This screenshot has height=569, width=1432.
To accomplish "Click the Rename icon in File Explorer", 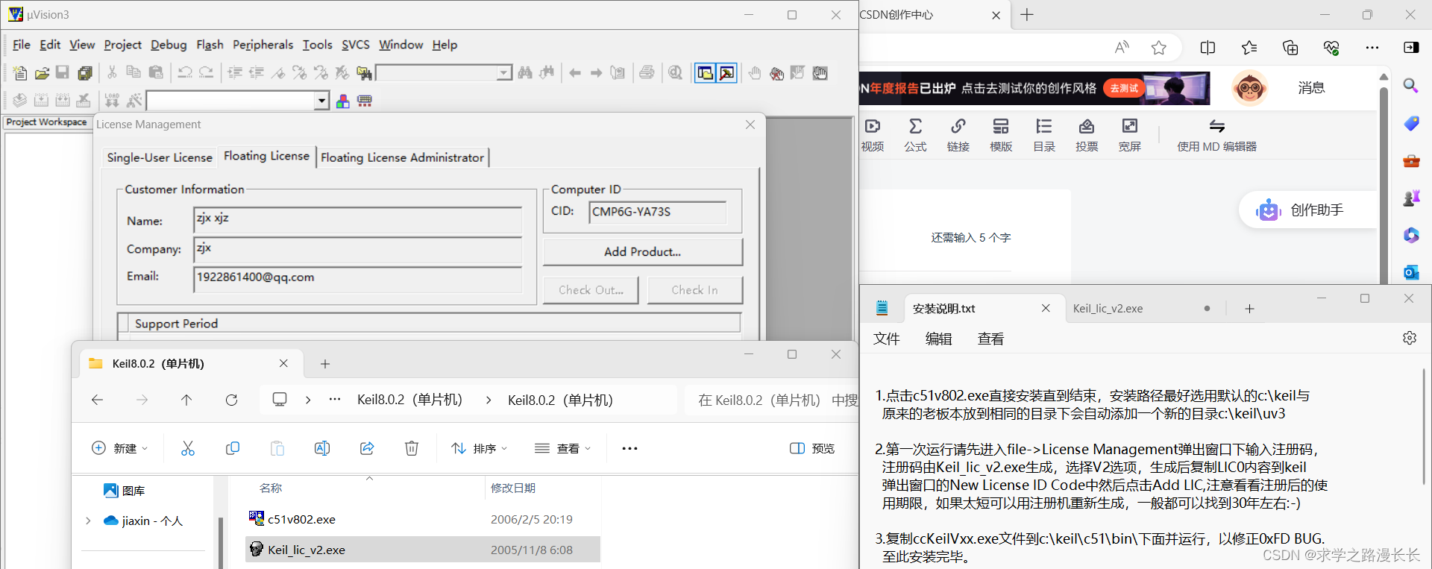I will [322, 448].
